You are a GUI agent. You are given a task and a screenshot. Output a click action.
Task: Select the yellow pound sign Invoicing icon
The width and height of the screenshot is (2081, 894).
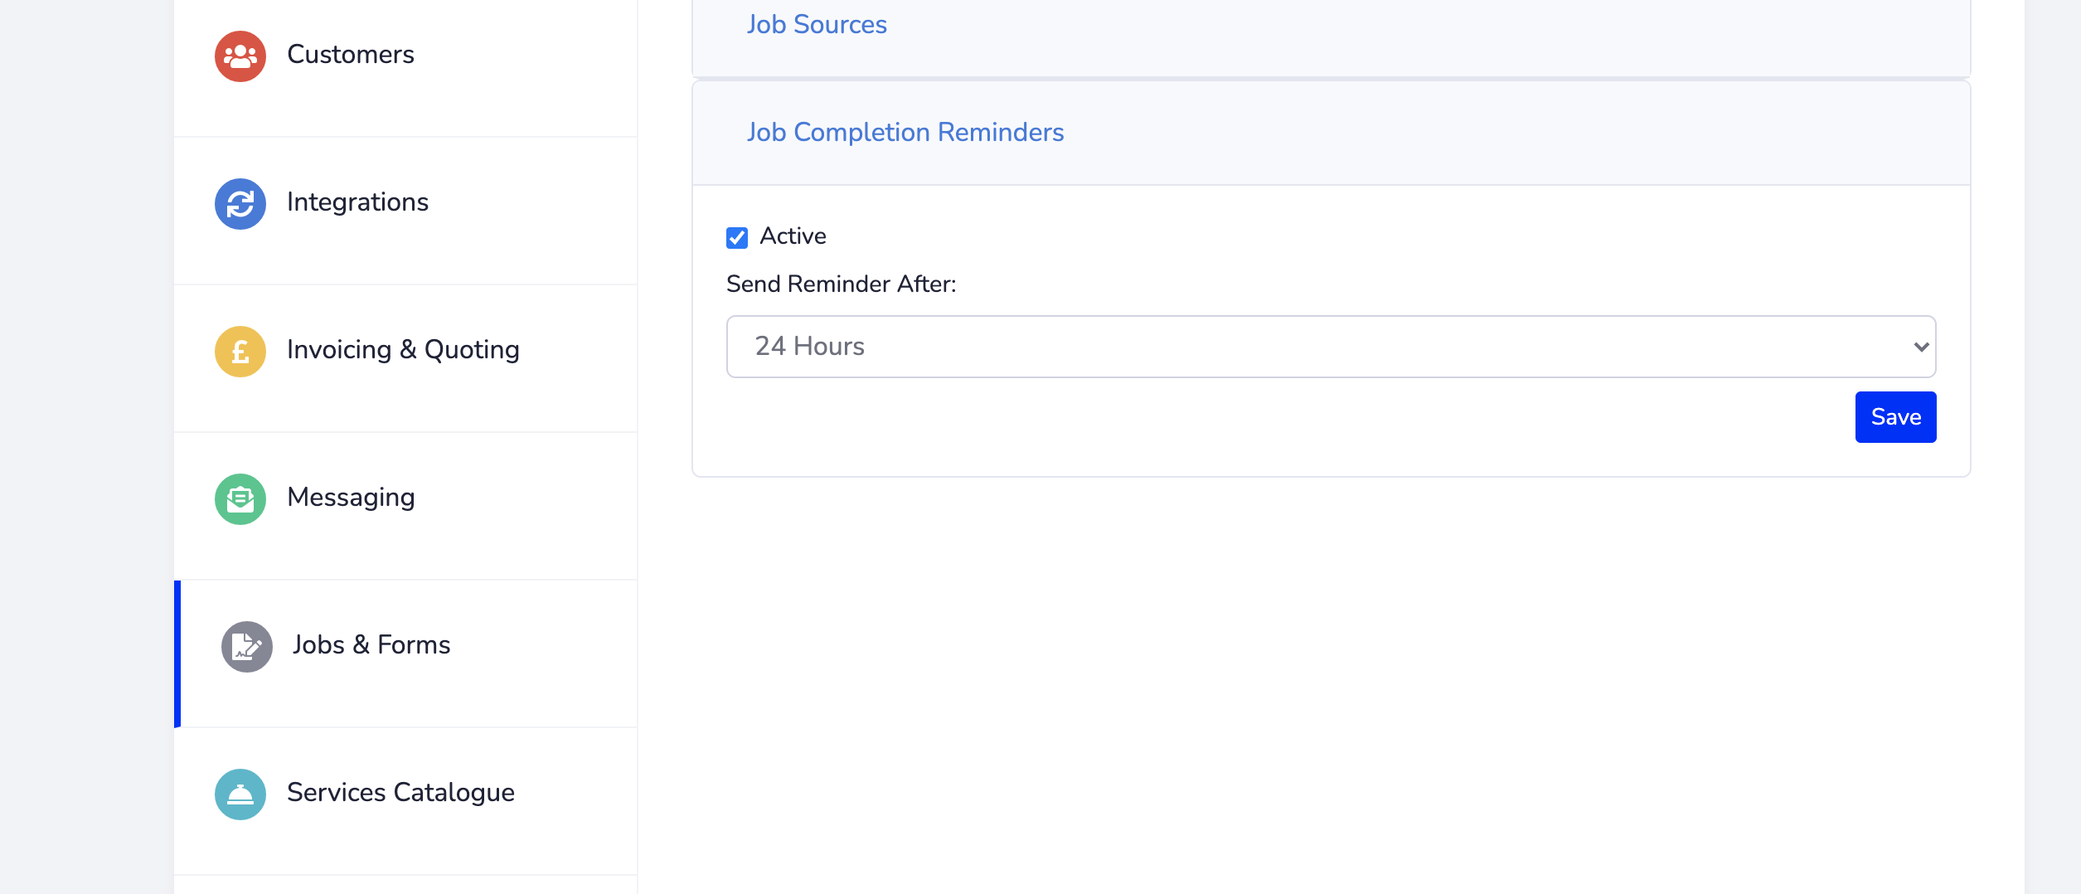point(240,352)
